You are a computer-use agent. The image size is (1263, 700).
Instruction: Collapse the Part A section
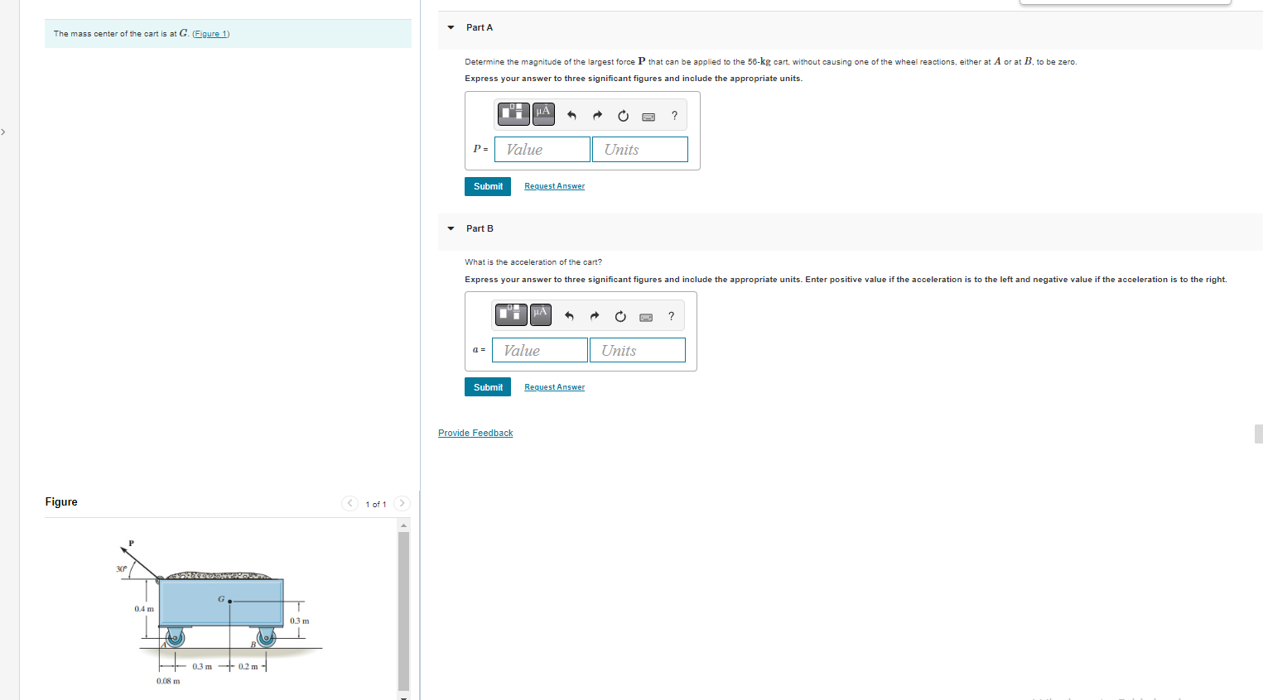pos(451,27)
